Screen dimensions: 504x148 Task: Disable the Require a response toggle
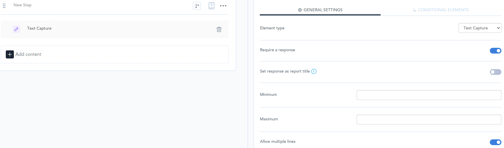pos(495,51)
